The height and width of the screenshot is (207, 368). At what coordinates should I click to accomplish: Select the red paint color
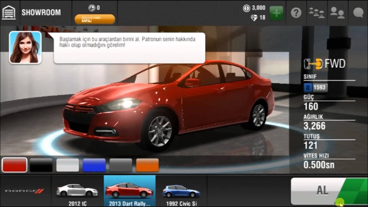(14, 165)
